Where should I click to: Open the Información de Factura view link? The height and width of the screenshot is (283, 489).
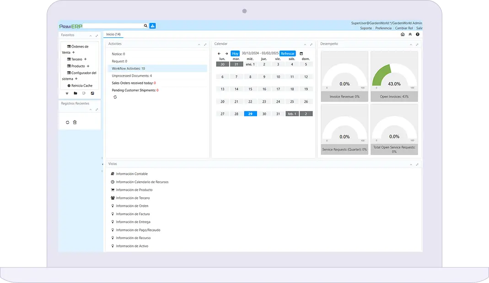133,214
